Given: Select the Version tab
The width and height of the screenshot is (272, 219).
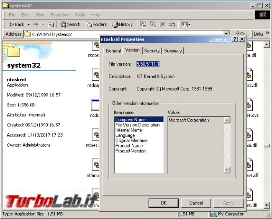Looking at the screenshot, I should [132, 50].
